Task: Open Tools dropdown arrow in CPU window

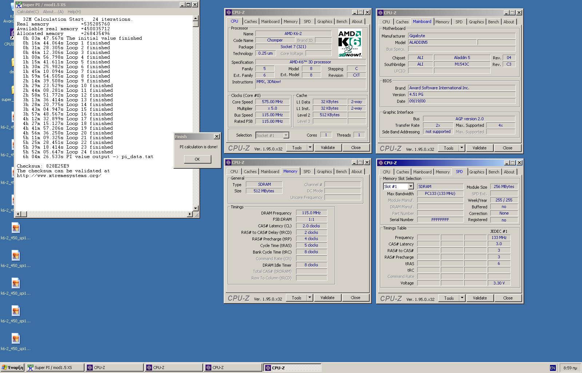Action: click(x=310, y=148)
